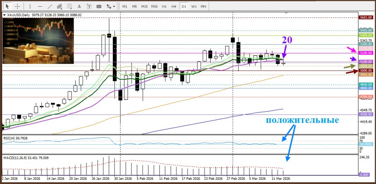The width and height of the screenshot is (376, 184).
Task: Switch chart to M30 timeframe
Action: pyautogui.click(x=154, y=7)
